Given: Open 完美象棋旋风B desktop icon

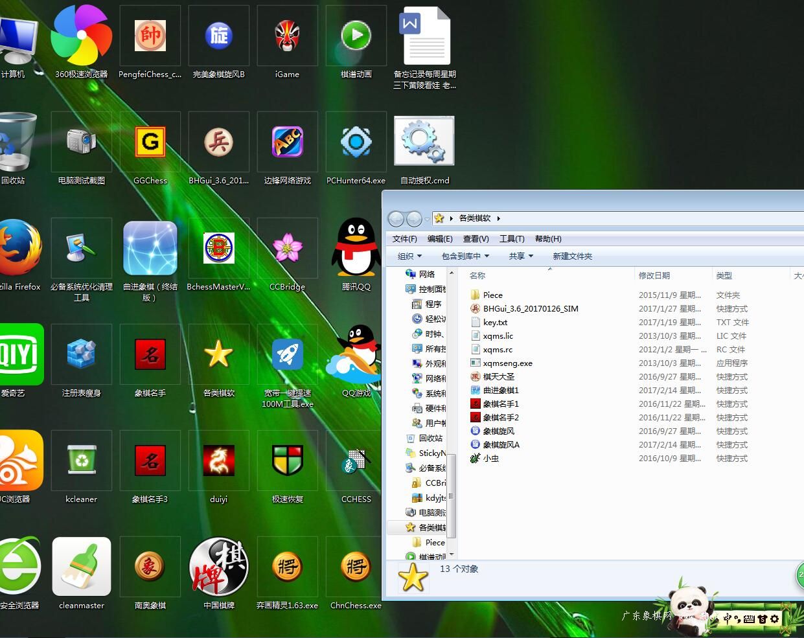Looking at the screenshot, I should (219, 43).
